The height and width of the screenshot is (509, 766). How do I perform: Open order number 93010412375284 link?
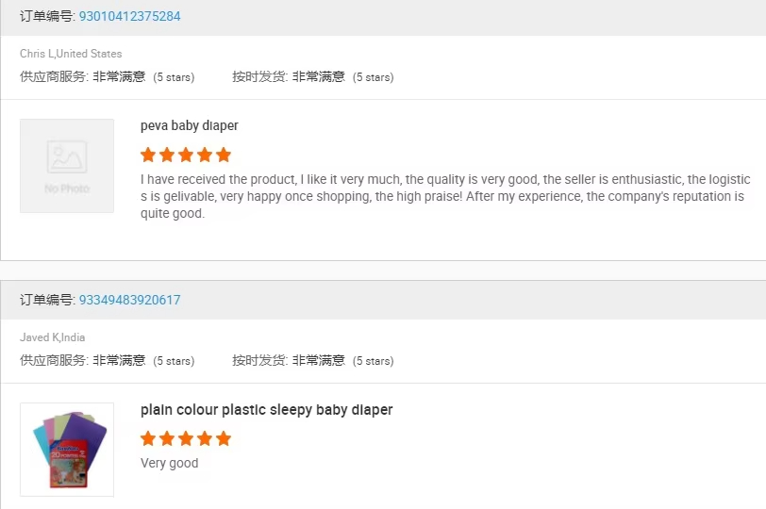(129, 16)
